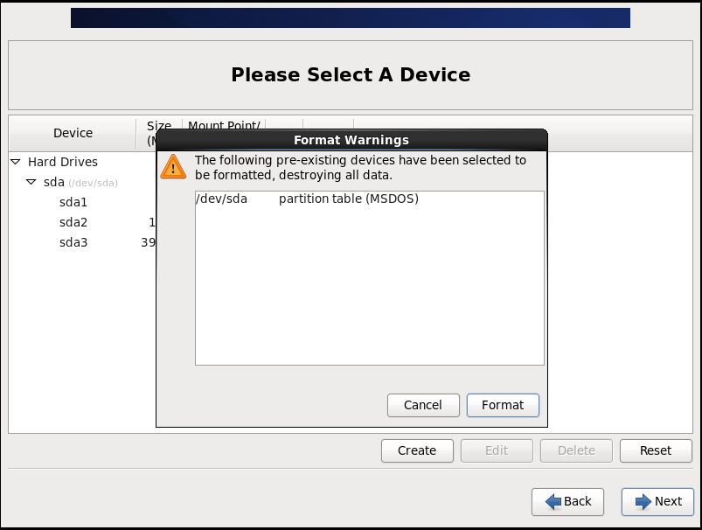Confirm formatting with the Format button
The width and height of the screenshot is (702, 530).
[x=503, y=405]
